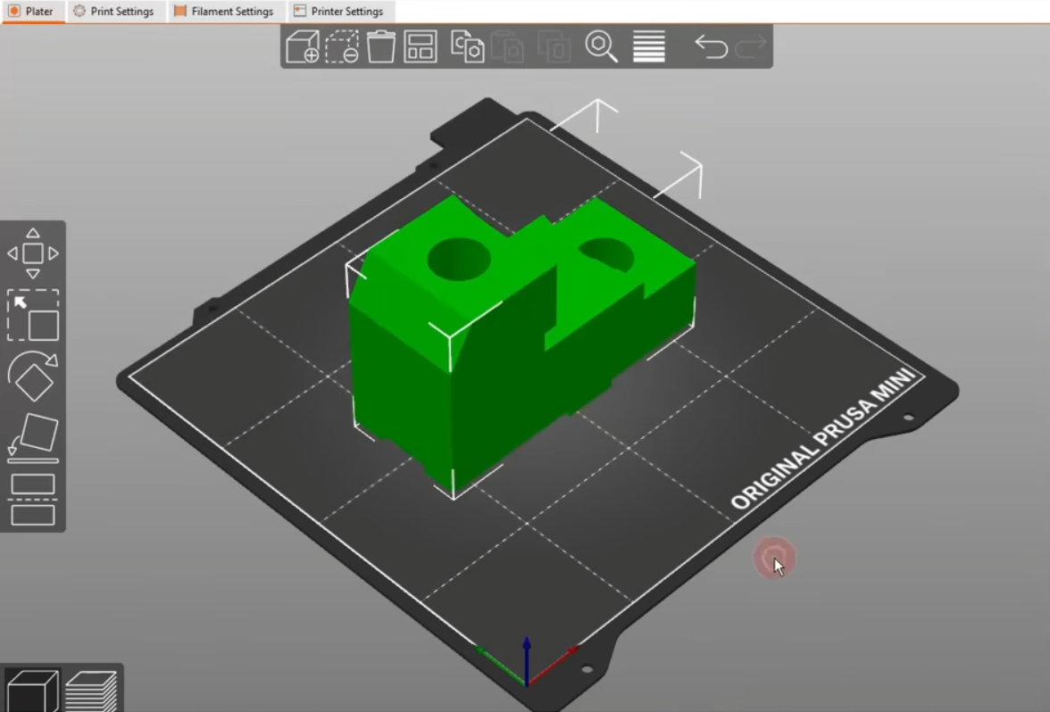Select the Move tool

[x=33, y=253]
